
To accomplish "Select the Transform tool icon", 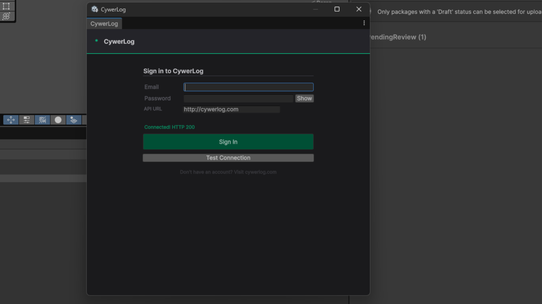I will click(x=6, y=16).
